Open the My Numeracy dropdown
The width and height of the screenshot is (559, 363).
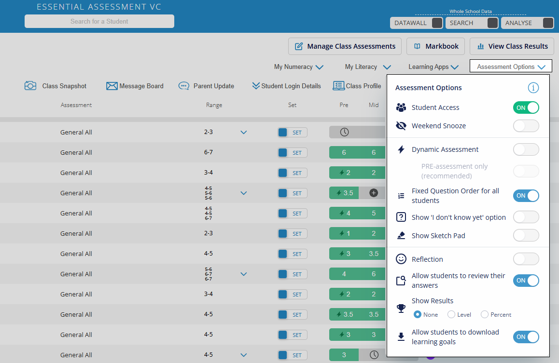click(x=299, y=67)
